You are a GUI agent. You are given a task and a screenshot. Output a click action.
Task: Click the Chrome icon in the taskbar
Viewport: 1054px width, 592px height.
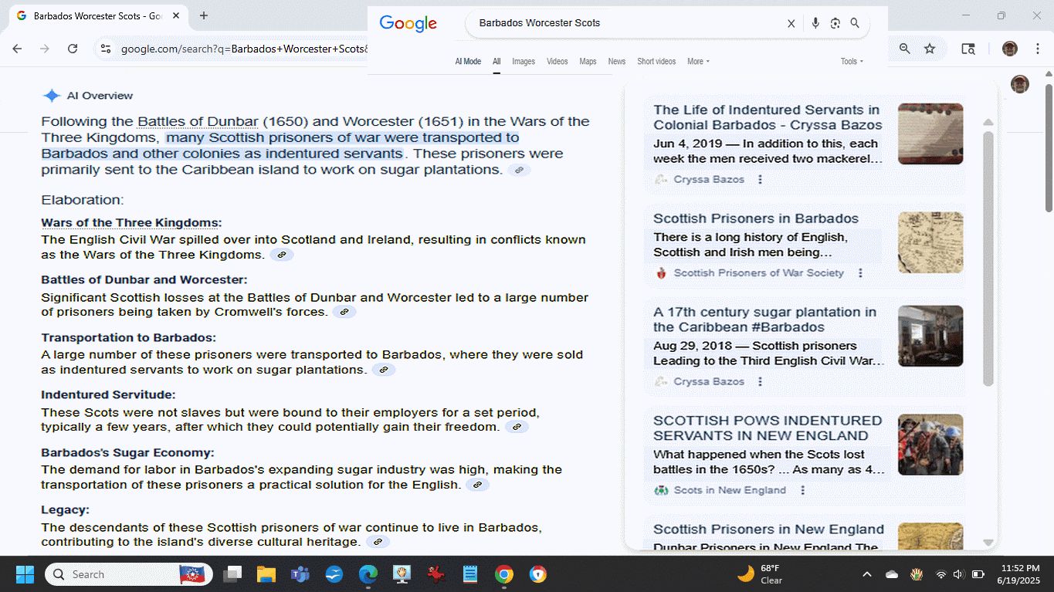503,574
